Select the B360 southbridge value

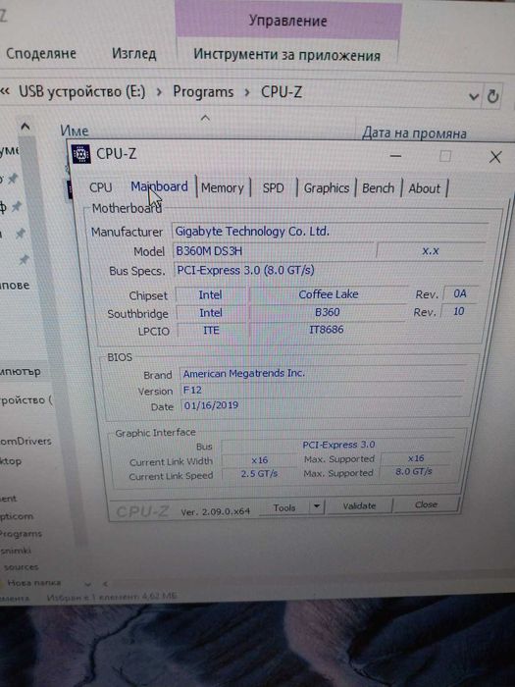[327, 312]
